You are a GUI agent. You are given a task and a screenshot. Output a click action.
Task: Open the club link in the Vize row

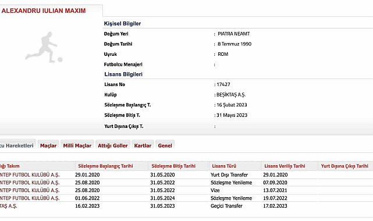point(30,190)
